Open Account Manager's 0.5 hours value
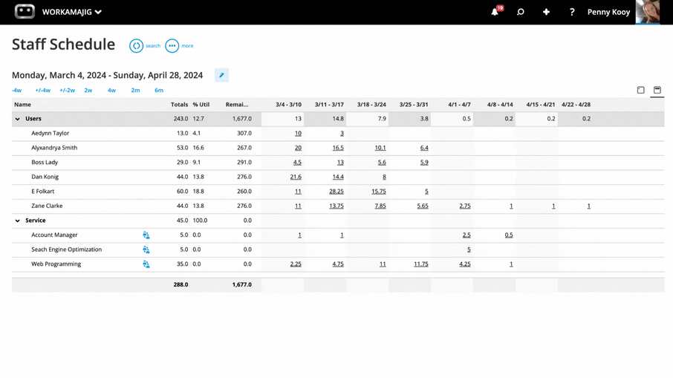Screen dimensions: 673x378 (509, 235)
